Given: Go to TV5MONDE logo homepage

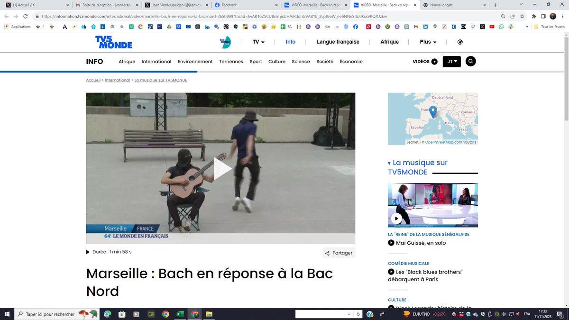Looking at the screenshot, I should (113, 42).
